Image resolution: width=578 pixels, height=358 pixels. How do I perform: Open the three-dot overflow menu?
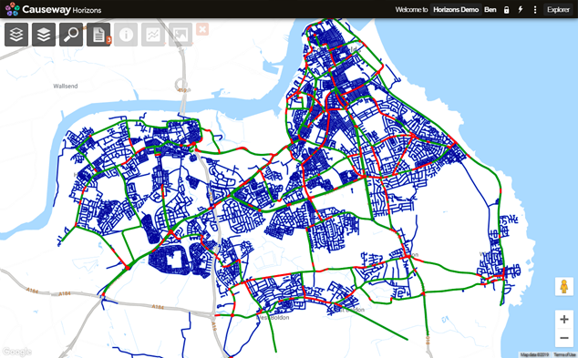[535, 10]
